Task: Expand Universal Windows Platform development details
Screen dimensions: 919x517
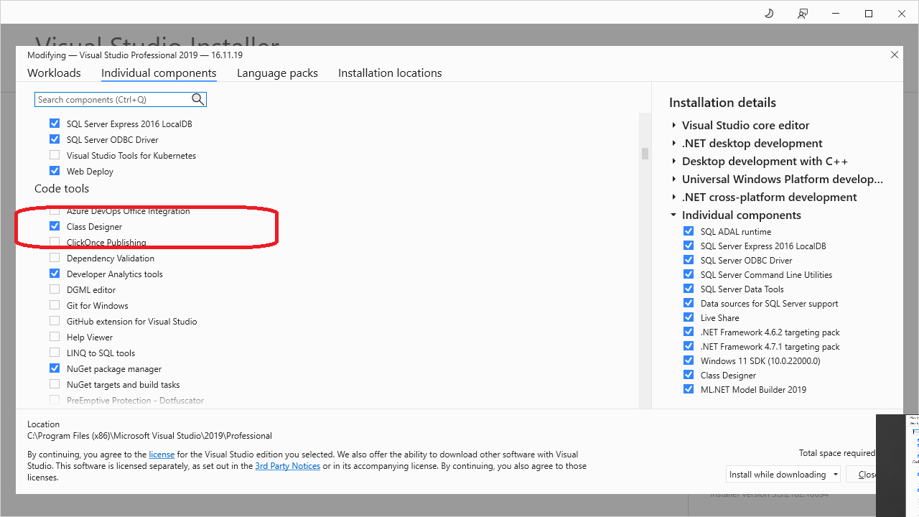Action: point(674,179)
